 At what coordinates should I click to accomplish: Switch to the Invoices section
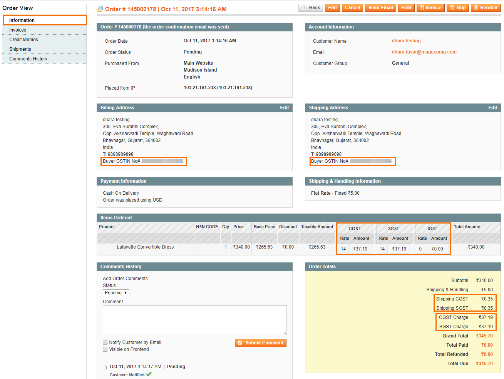pos(17,30)
